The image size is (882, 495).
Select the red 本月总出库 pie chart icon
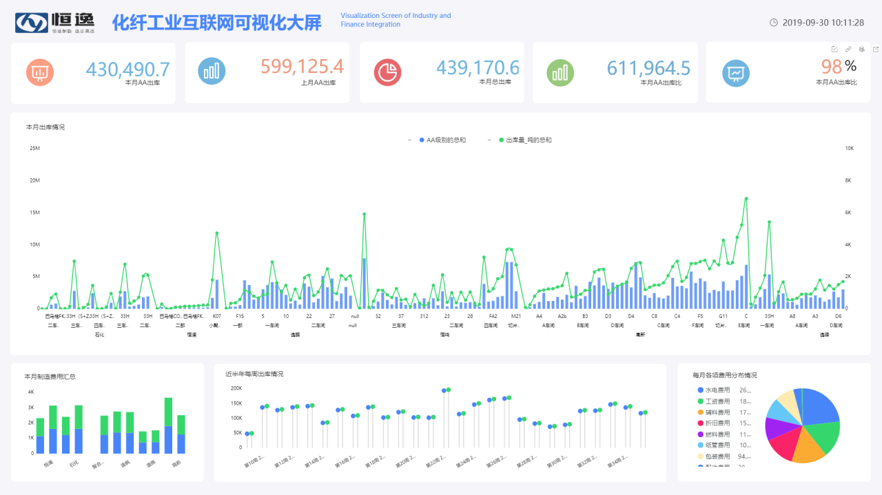388,72
